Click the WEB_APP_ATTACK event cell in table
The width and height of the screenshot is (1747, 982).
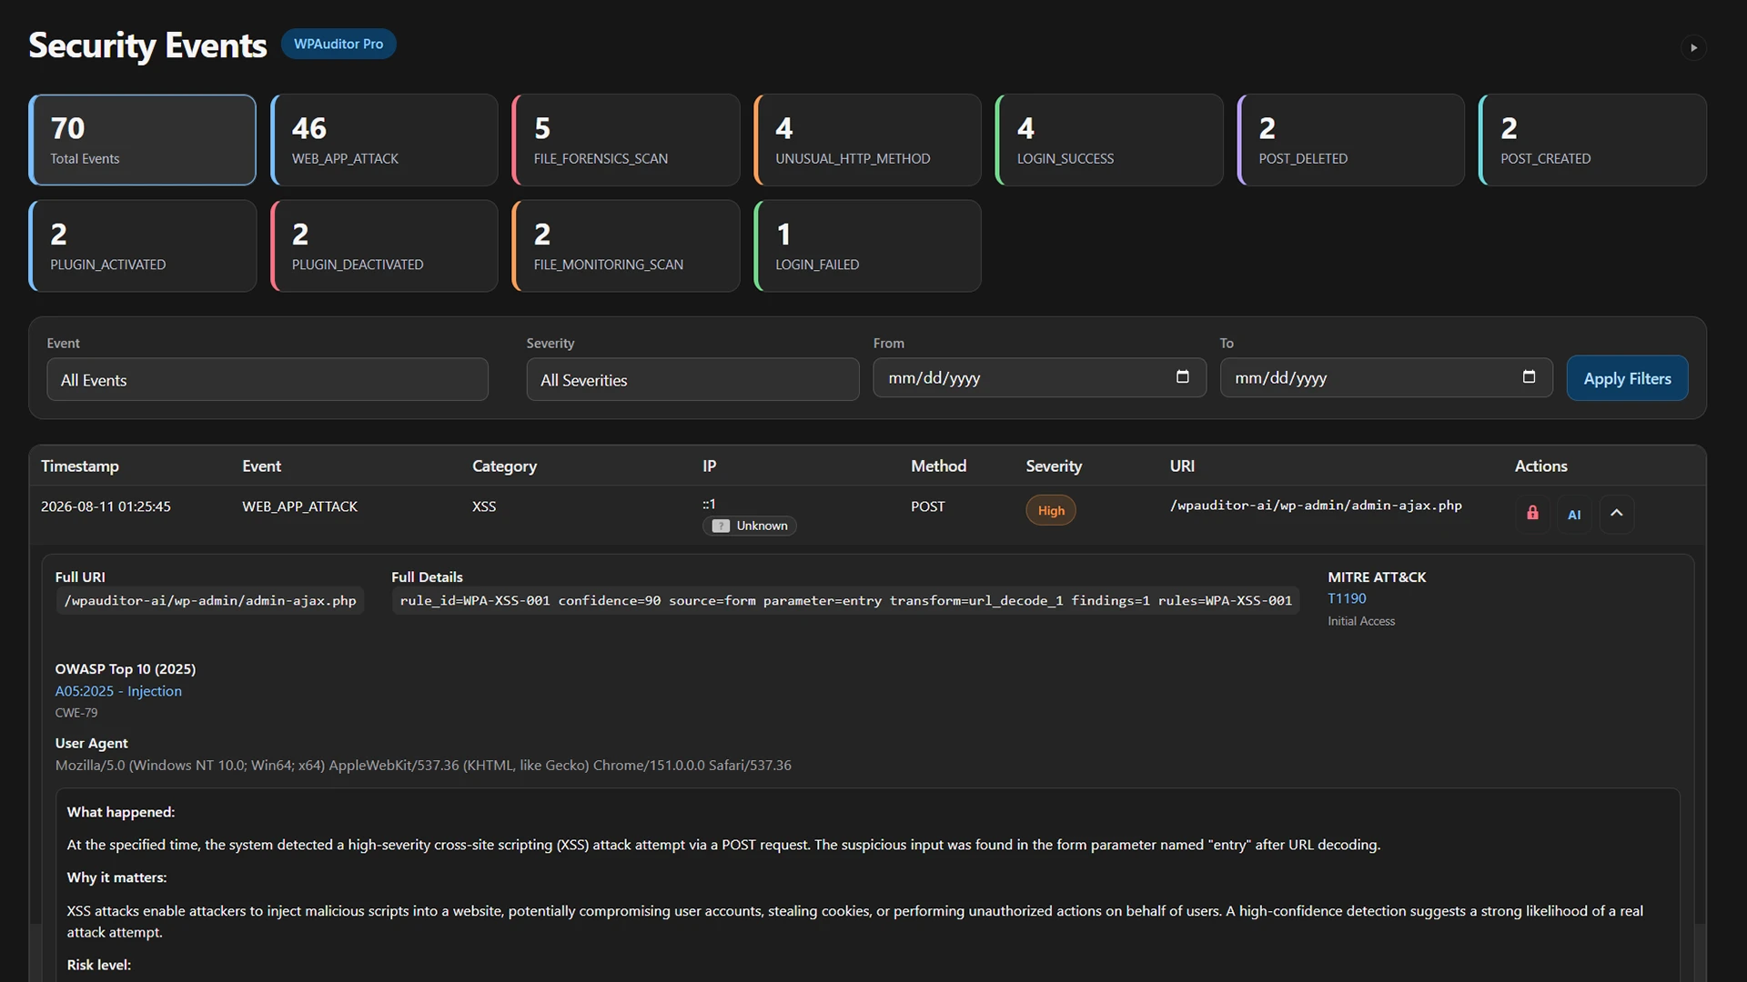pyautogui.click(x=299, y=506)
